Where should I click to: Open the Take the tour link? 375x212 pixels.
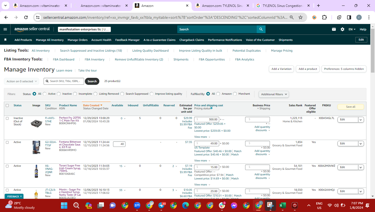click(x=87, y=70)
